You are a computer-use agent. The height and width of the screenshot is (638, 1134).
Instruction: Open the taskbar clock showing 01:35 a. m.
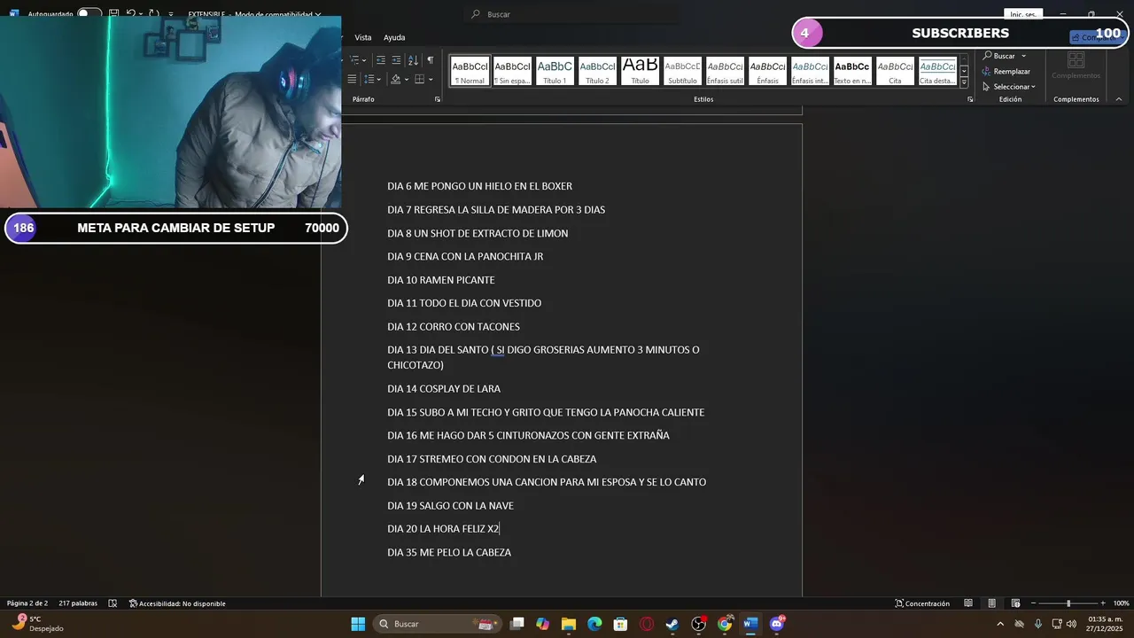tap(1105, 624)
